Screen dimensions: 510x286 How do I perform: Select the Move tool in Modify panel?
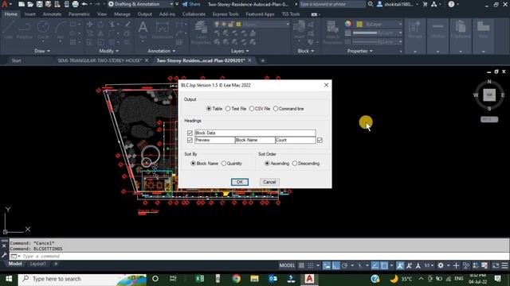[x=90, y=25]
